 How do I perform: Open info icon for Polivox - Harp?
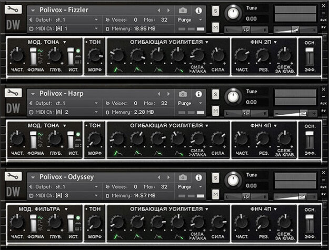click(x=198, y=94)
